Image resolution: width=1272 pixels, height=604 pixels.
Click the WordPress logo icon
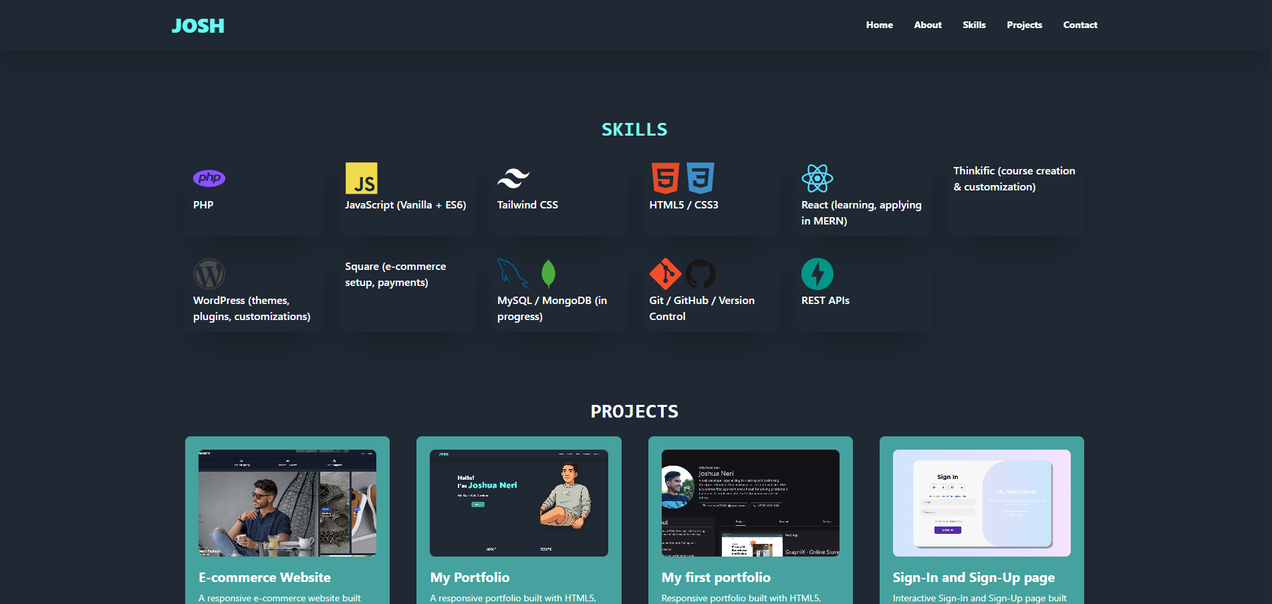[209, 274]
